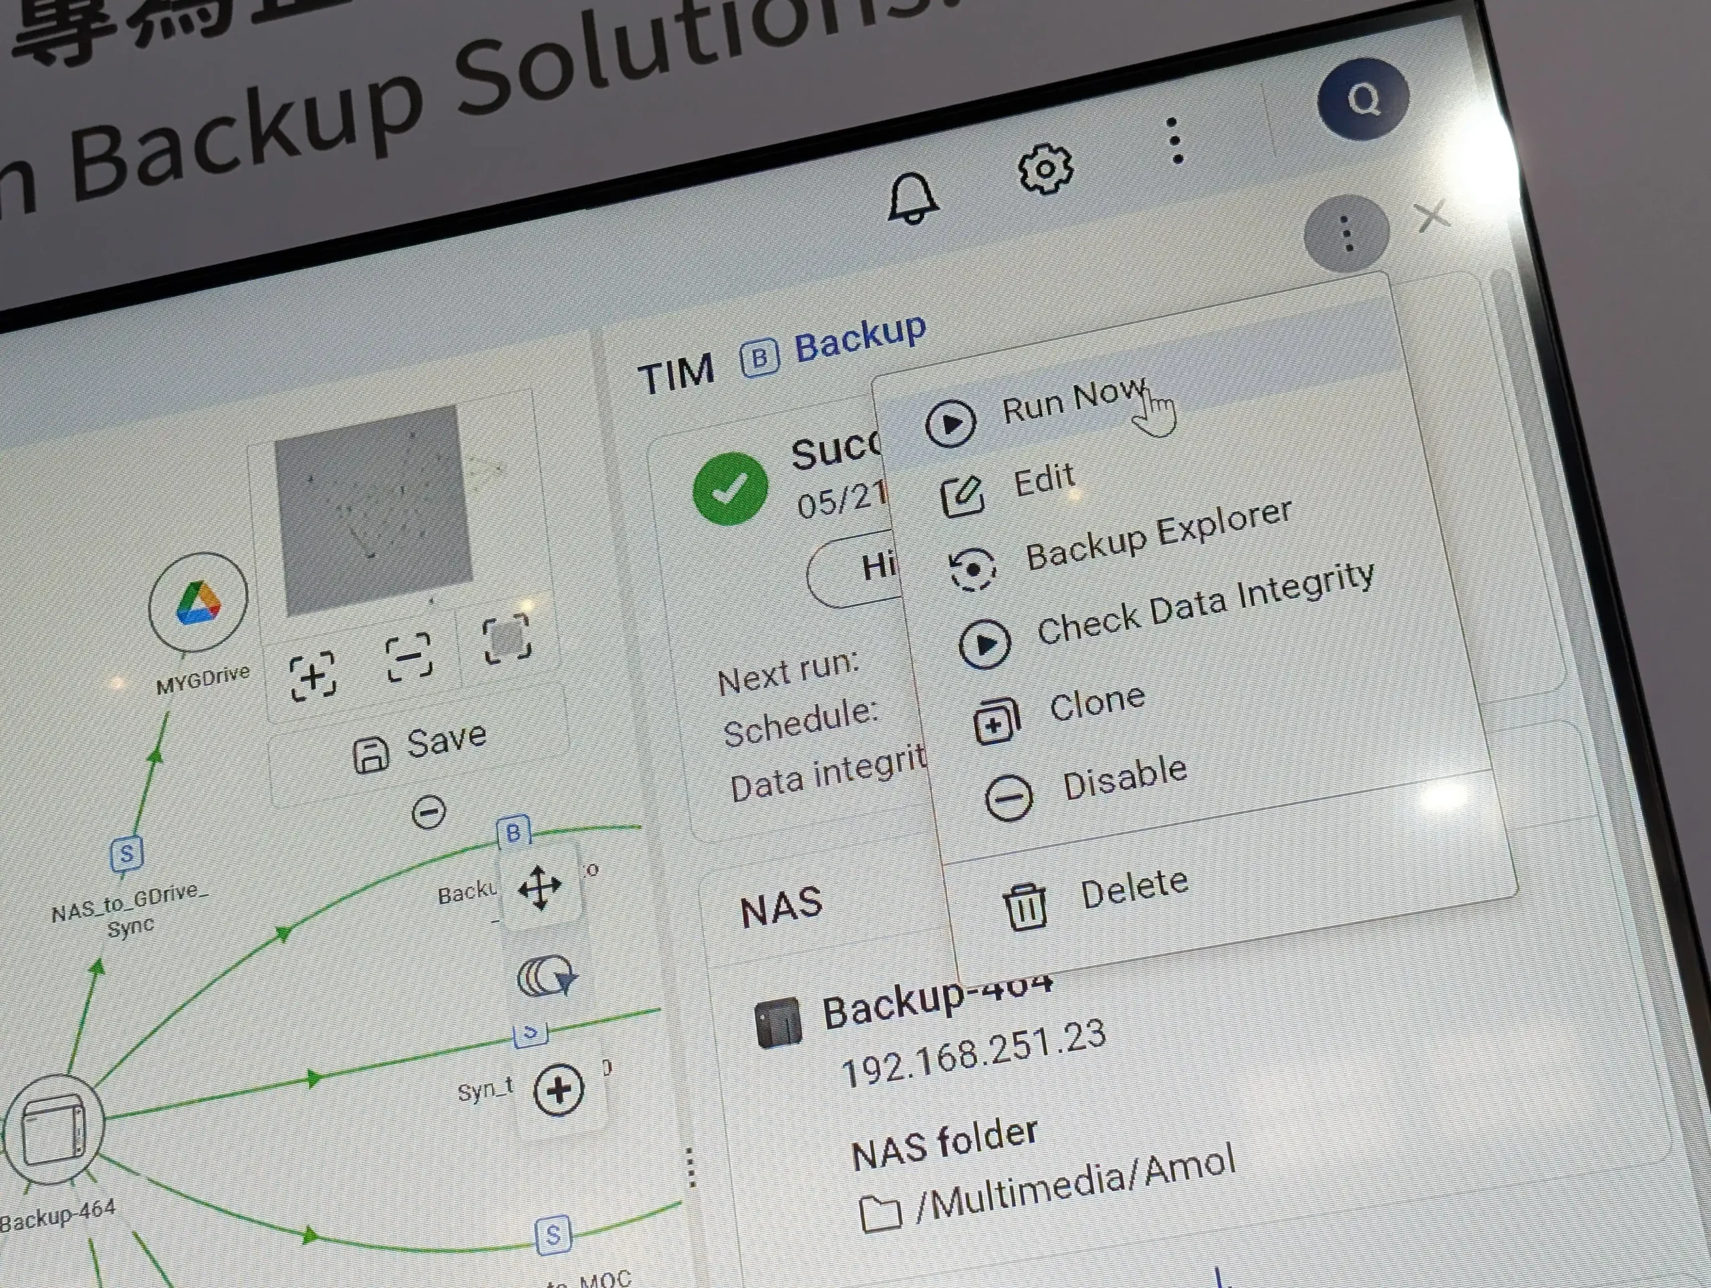Click the Run Now play icon

pos(950,423)
